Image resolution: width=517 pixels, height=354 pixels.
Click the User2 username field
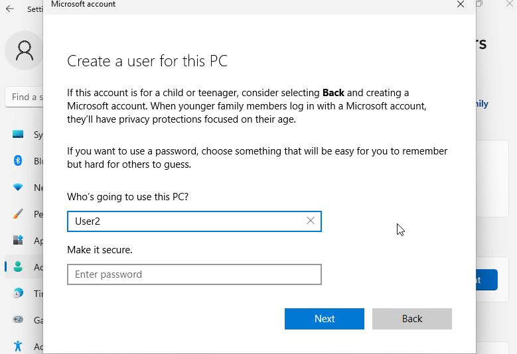(x=194, y=221)
